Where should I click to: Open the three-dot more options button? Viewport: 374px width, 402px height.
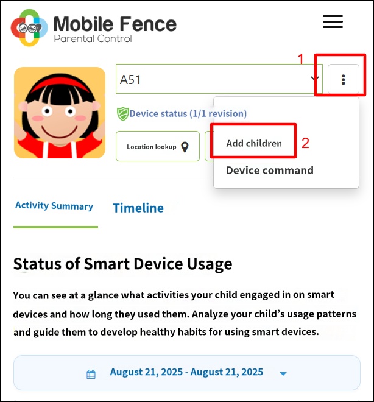343,79
